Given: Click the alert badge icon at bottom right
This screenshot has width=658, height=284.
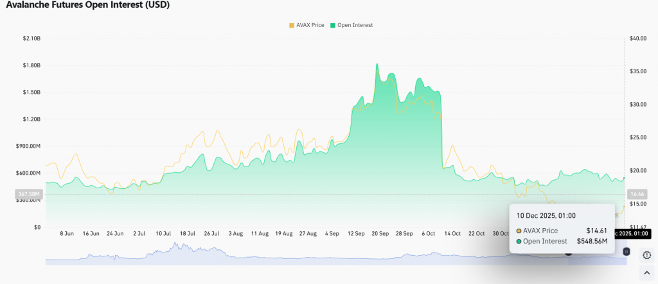Looking at the screenshot, I should 646,255.
